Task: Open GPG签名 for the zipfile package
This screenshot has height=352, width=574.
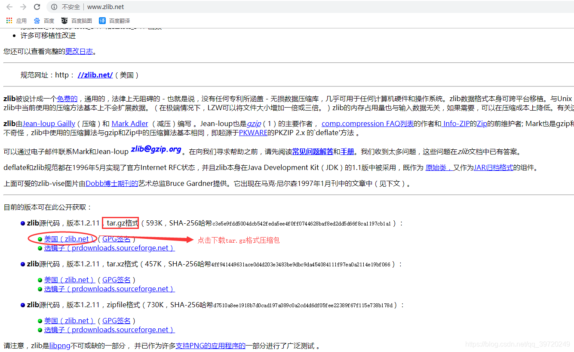Action: (x=116, y=321)
